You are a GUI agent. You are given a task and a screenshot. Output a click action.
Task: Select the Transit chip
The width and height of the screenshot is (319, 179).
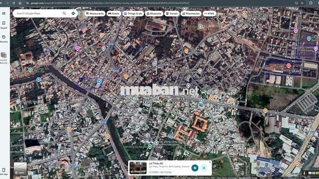(x=172, y=14)
